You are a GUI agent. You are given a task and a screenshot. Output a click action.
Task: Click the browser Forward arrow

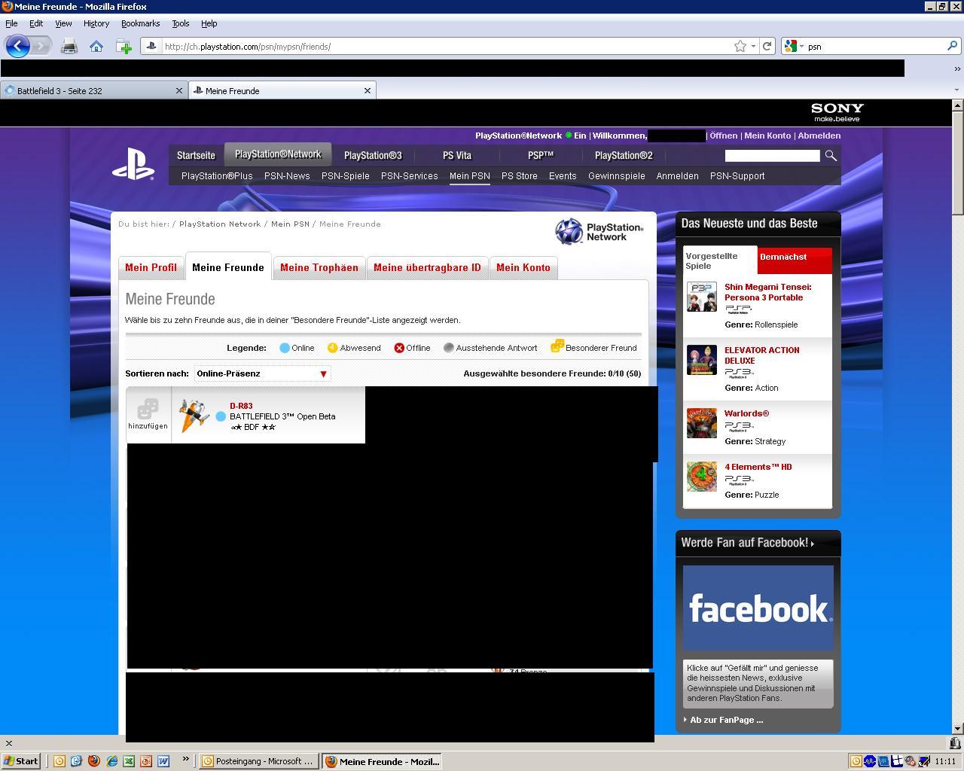[x=41, y=46]
